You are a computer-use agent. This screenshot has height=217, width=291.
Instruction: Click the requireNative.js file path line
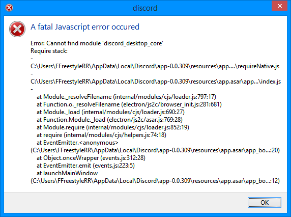click(155, 66)
